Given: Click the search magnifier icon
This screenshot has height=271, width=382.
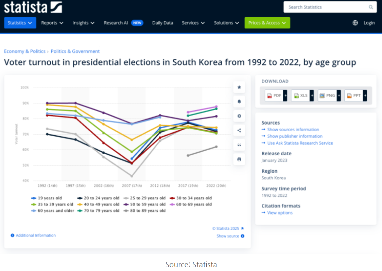Looking at the screenshot, I should 371,7.
